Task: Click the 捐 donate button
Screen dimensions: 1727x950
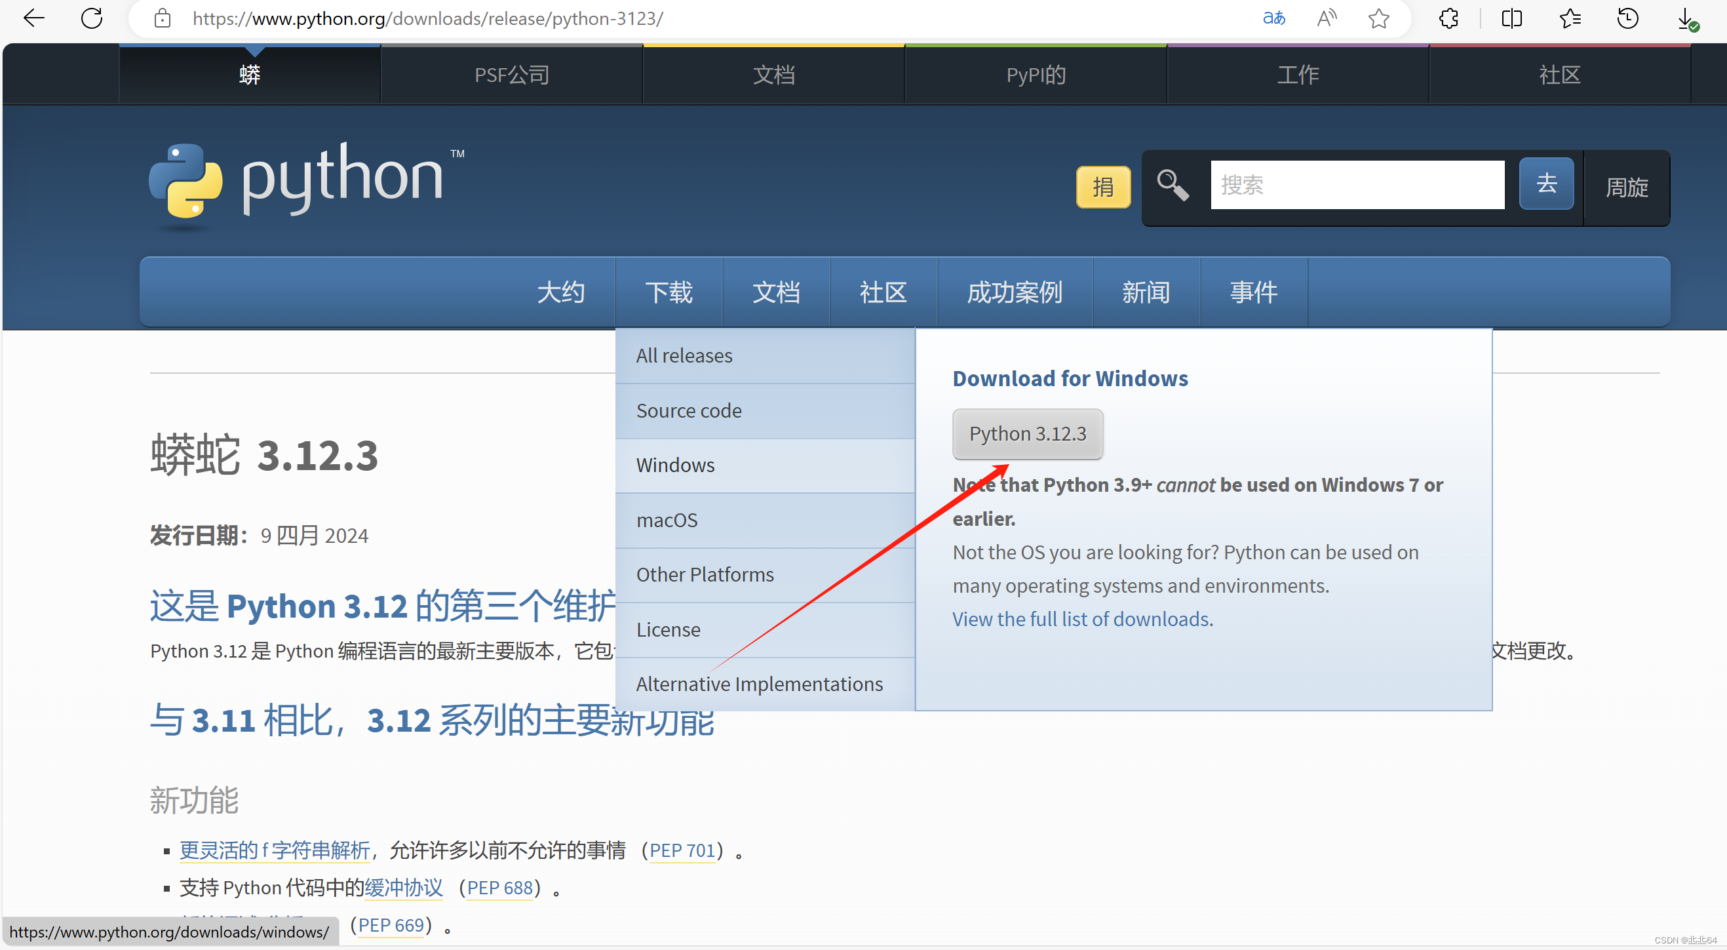Action: (1103, 187)
